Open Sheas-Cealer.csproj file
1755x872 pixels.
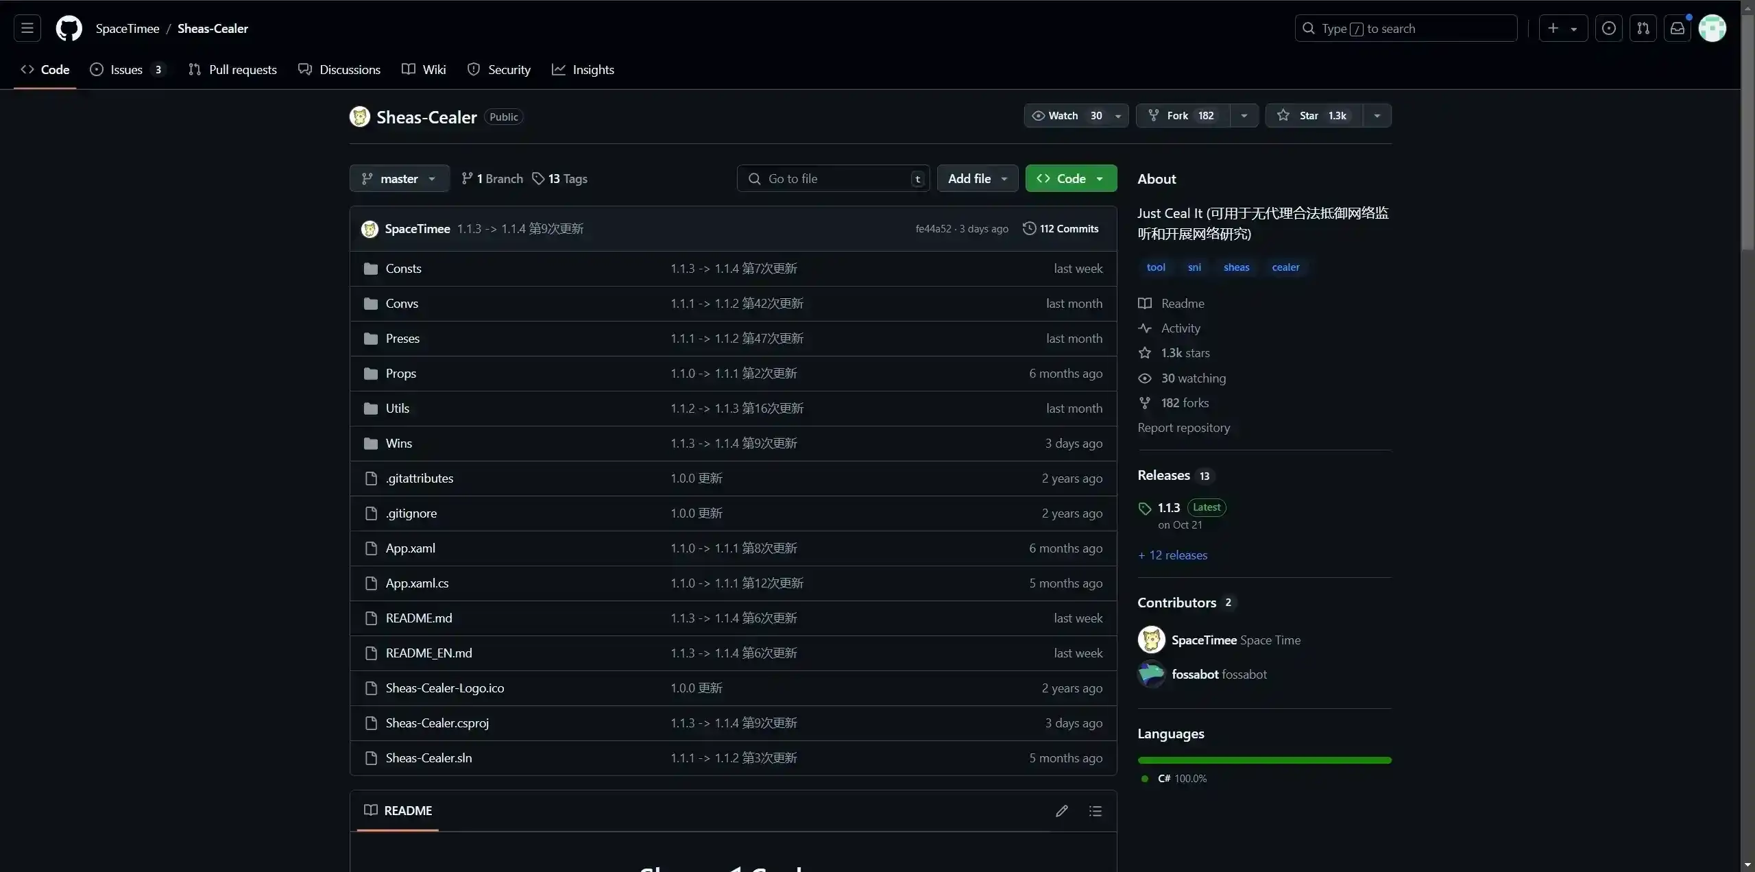click(x=437, y=723)
